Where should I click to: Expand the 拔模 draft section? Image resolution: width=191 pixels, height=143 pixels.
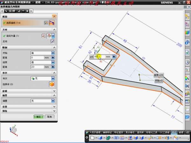54,91
